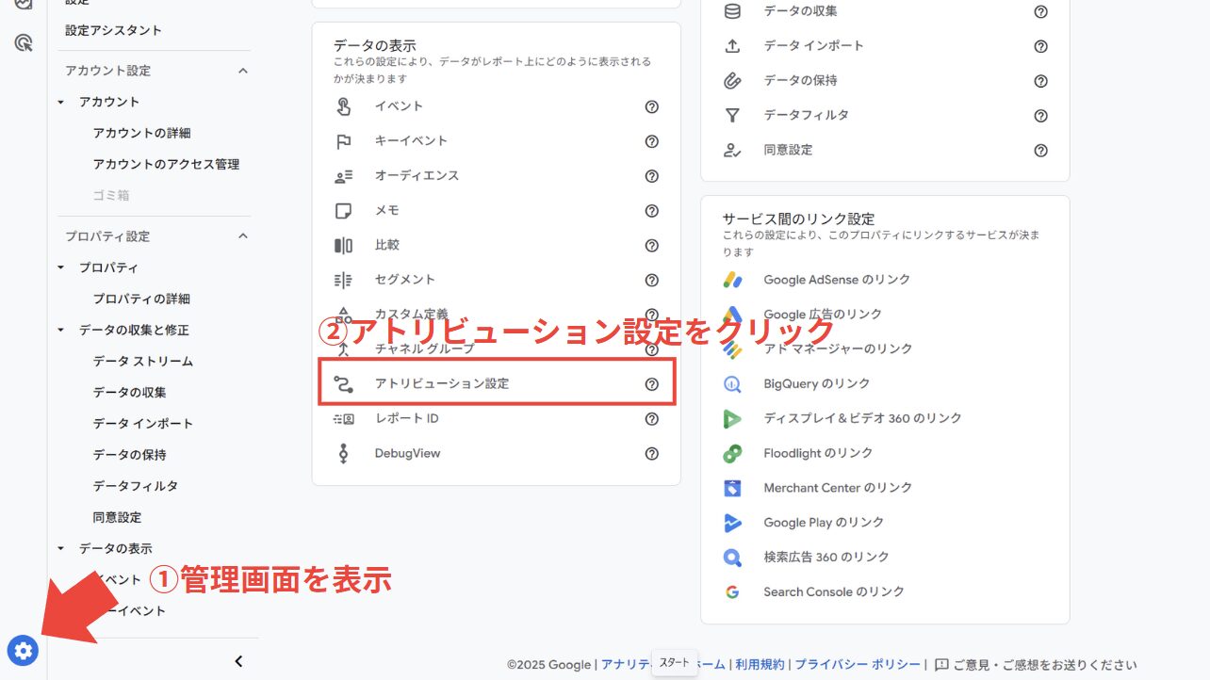This screenshot has width=1210, height=680.
Task: Click the Search Console Google logo
Action: (732, 592)
